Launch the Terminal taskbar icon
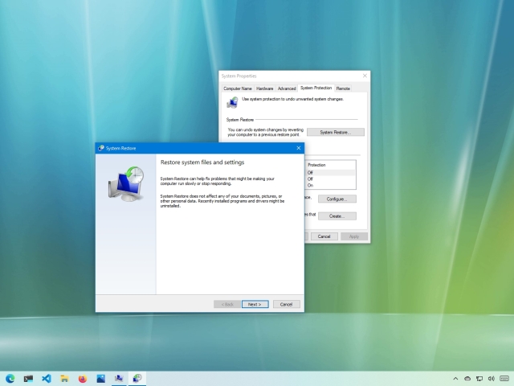Viewport: 514px width, 386px height. 28,379
